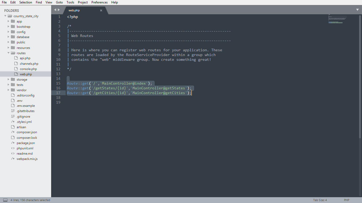Click the .gitignore file icon
The image size is (362, 203).
point(13,117)
